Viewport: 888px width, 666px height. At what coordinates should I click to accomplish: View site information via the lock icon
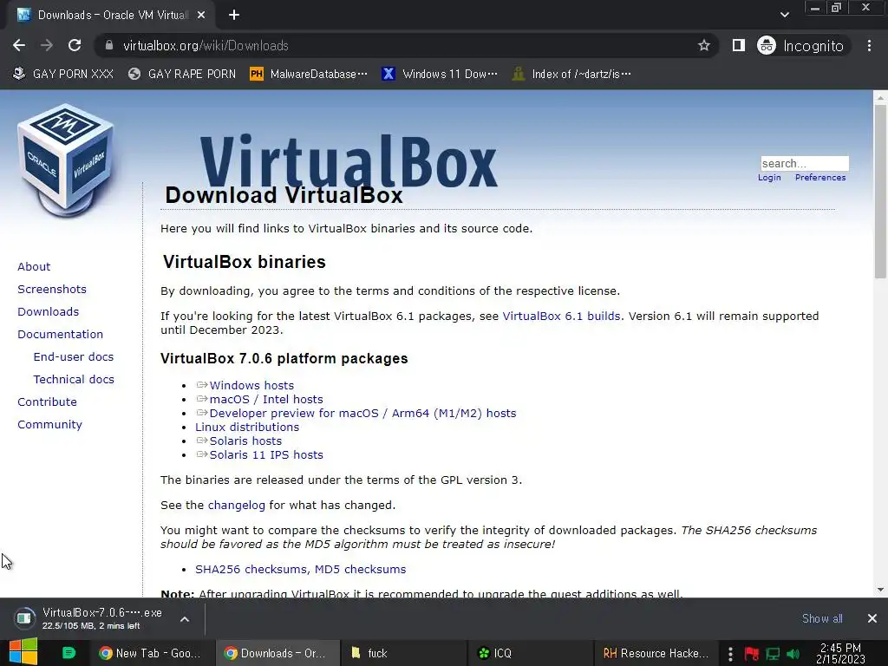tap(109, 45)
